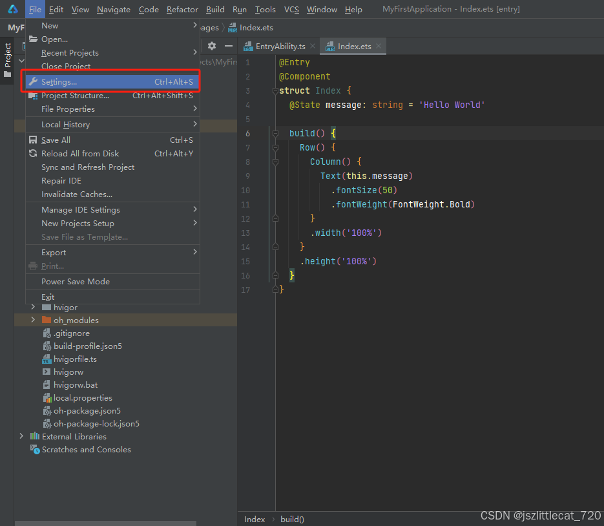Open the Recent Projects submenu
The width and height of the screenshot is (604, 526).
point(70,53)
